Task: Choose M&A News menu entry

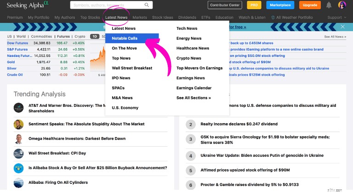Action: tap(122, 98)
